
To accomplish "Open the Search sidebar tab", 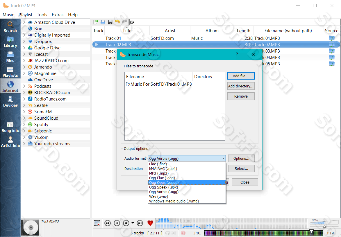I will pos(10,27).
